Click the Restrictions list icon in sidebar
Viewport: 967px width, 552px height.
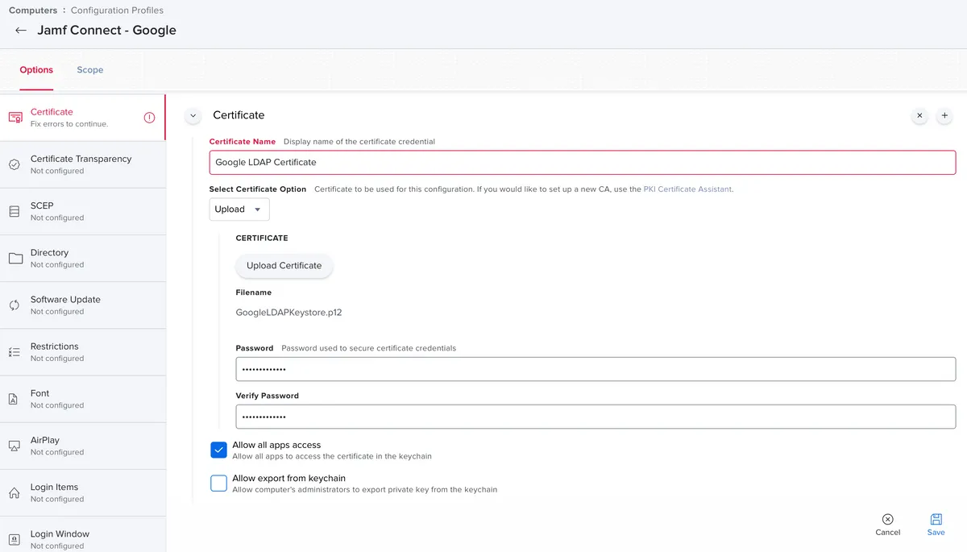14,351
